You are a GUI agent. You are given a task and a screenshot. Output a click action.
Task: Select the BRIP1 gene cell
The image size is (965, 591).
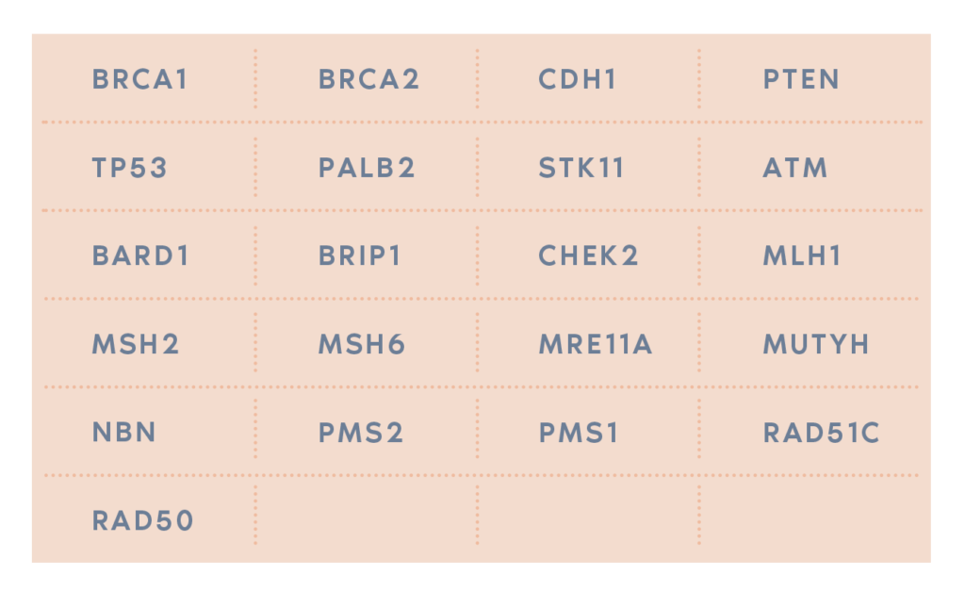(360, 255)
